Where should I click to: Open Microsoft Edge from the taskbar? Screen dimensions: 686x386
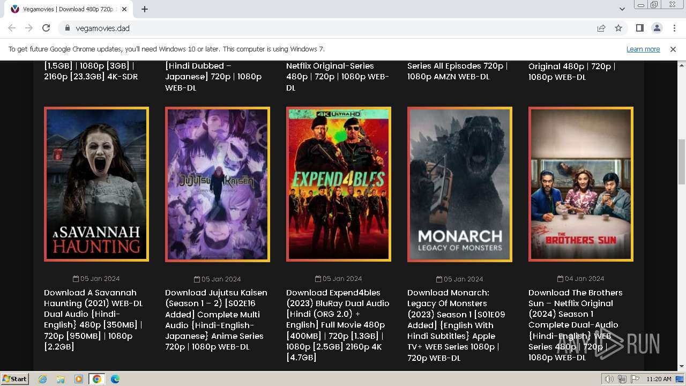(x=115, y=379)
